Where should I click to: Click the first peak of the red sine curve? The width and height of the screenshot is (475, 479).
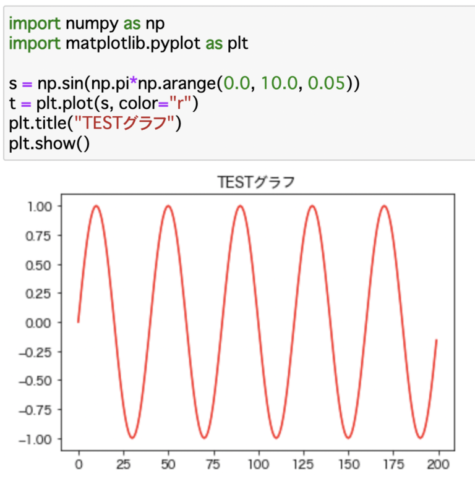pyautogui.click(x=96, y=206)
